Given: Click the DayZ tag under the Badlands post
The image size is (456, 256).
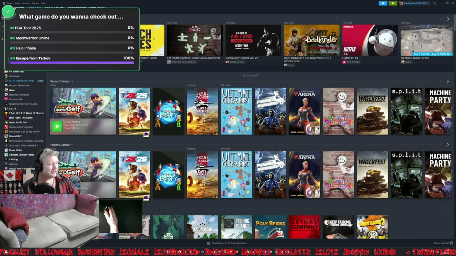Looking at the screenshot, I should [x=289, y=65].
